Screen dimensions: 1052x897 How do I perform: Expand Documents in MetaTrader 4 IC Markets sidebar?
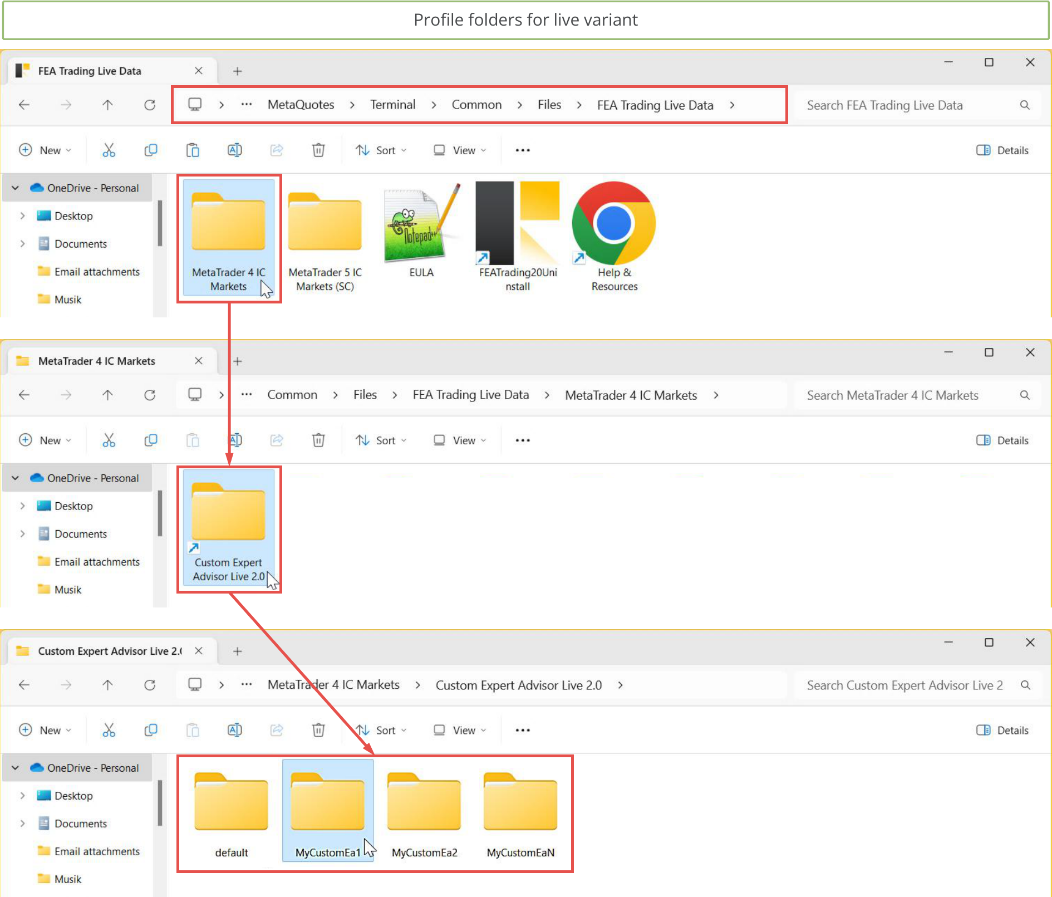pyautogui.click(x=22, y=534)
